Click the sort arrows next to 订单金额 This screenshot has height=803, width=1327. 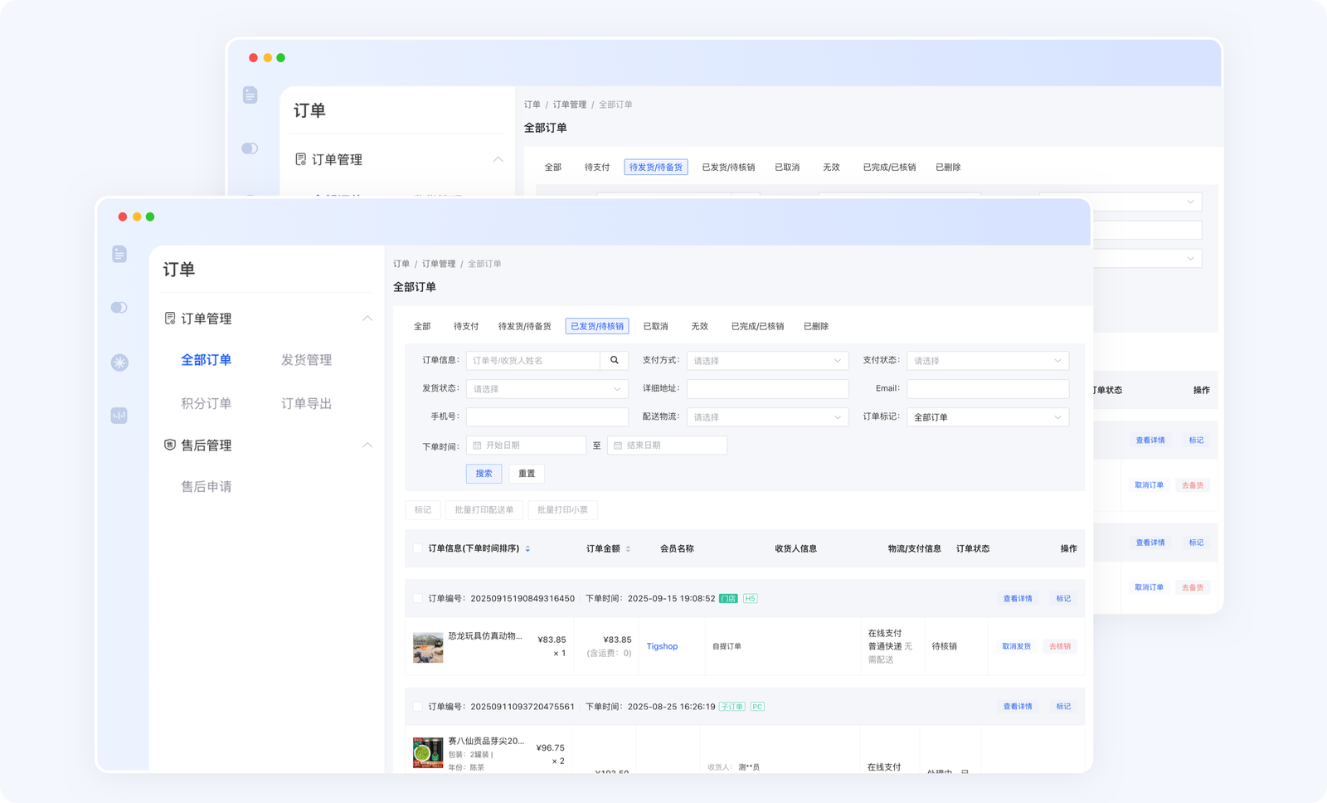(629, 548)
